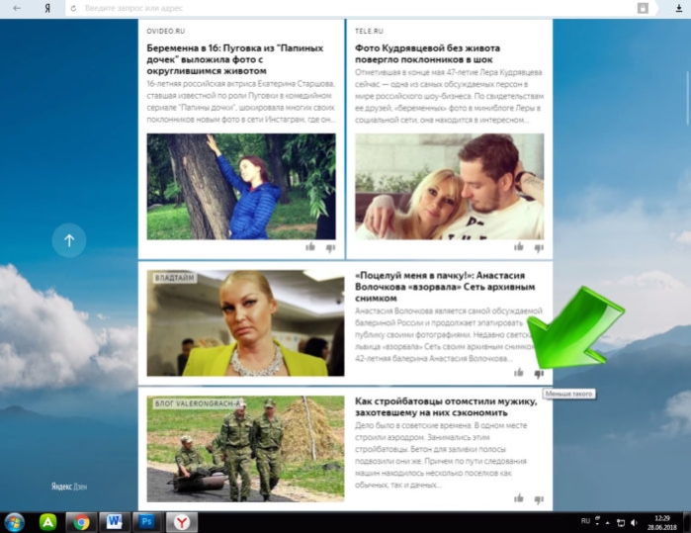Like the Кудрявцева photo article
Screen dimensions: 691x533
point(519,247)
